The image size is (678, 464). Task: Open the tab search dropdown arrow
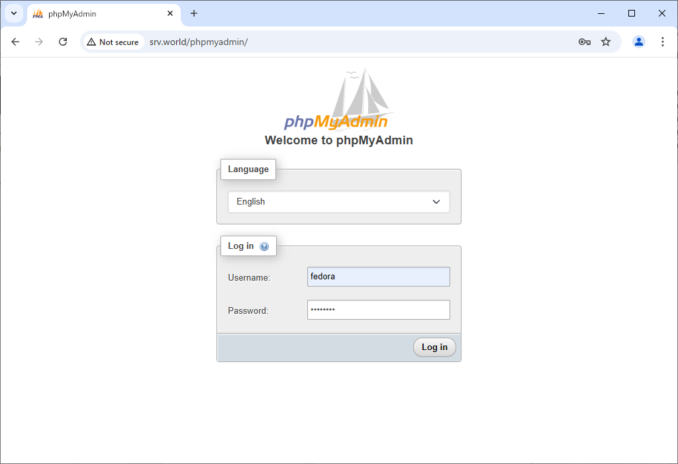[14, 13]
